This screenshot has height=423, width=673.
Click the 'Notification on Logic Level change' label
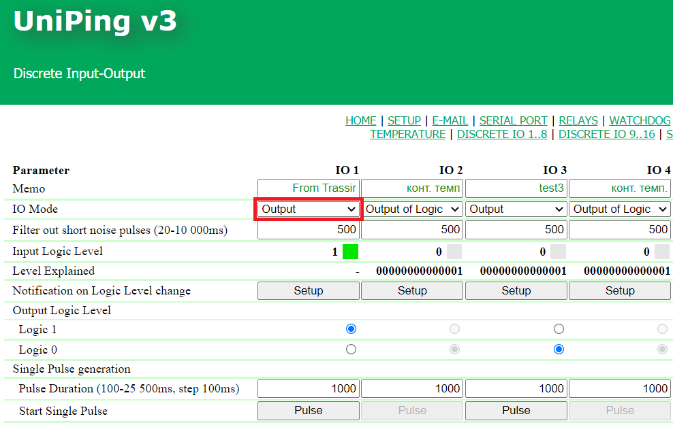pyautogui.click(x=101, y=290)
